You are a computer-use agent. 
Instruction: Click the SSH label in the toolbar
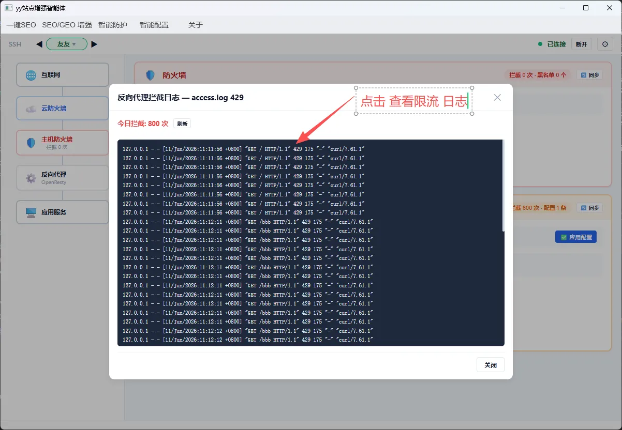point(15,44)
